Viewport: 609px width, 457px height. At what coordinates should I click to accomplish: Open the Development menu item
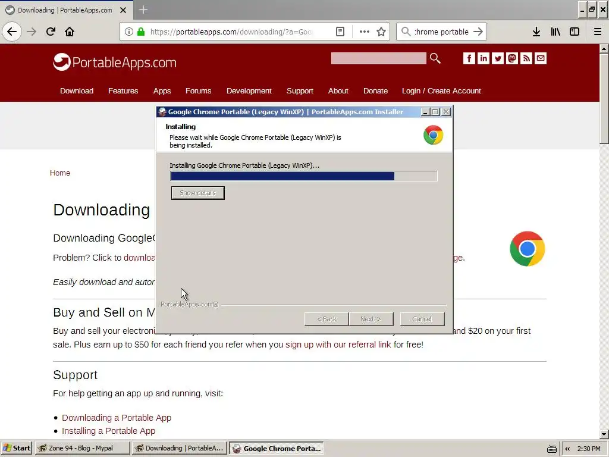249,90
